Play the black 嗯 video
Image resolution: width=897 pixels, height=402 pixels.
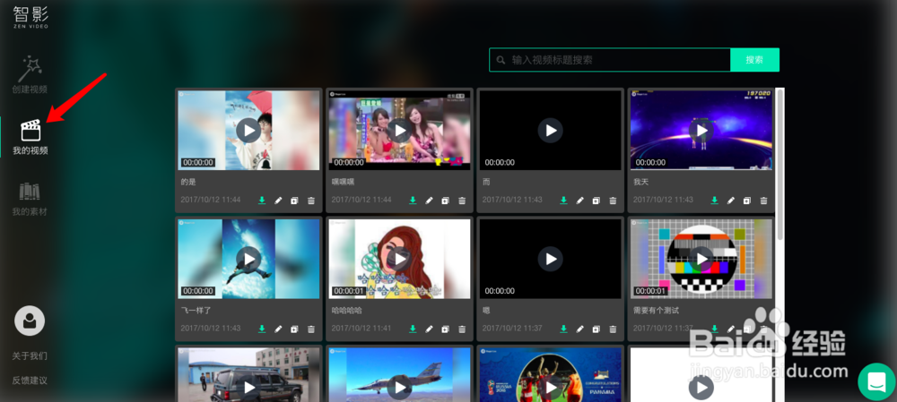tap(551, 259)
